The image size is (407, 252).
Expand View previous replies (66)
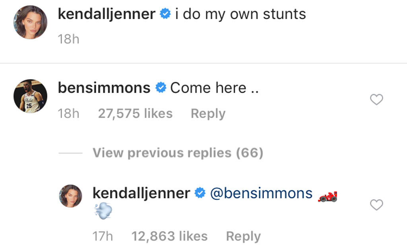coord(178,153)
